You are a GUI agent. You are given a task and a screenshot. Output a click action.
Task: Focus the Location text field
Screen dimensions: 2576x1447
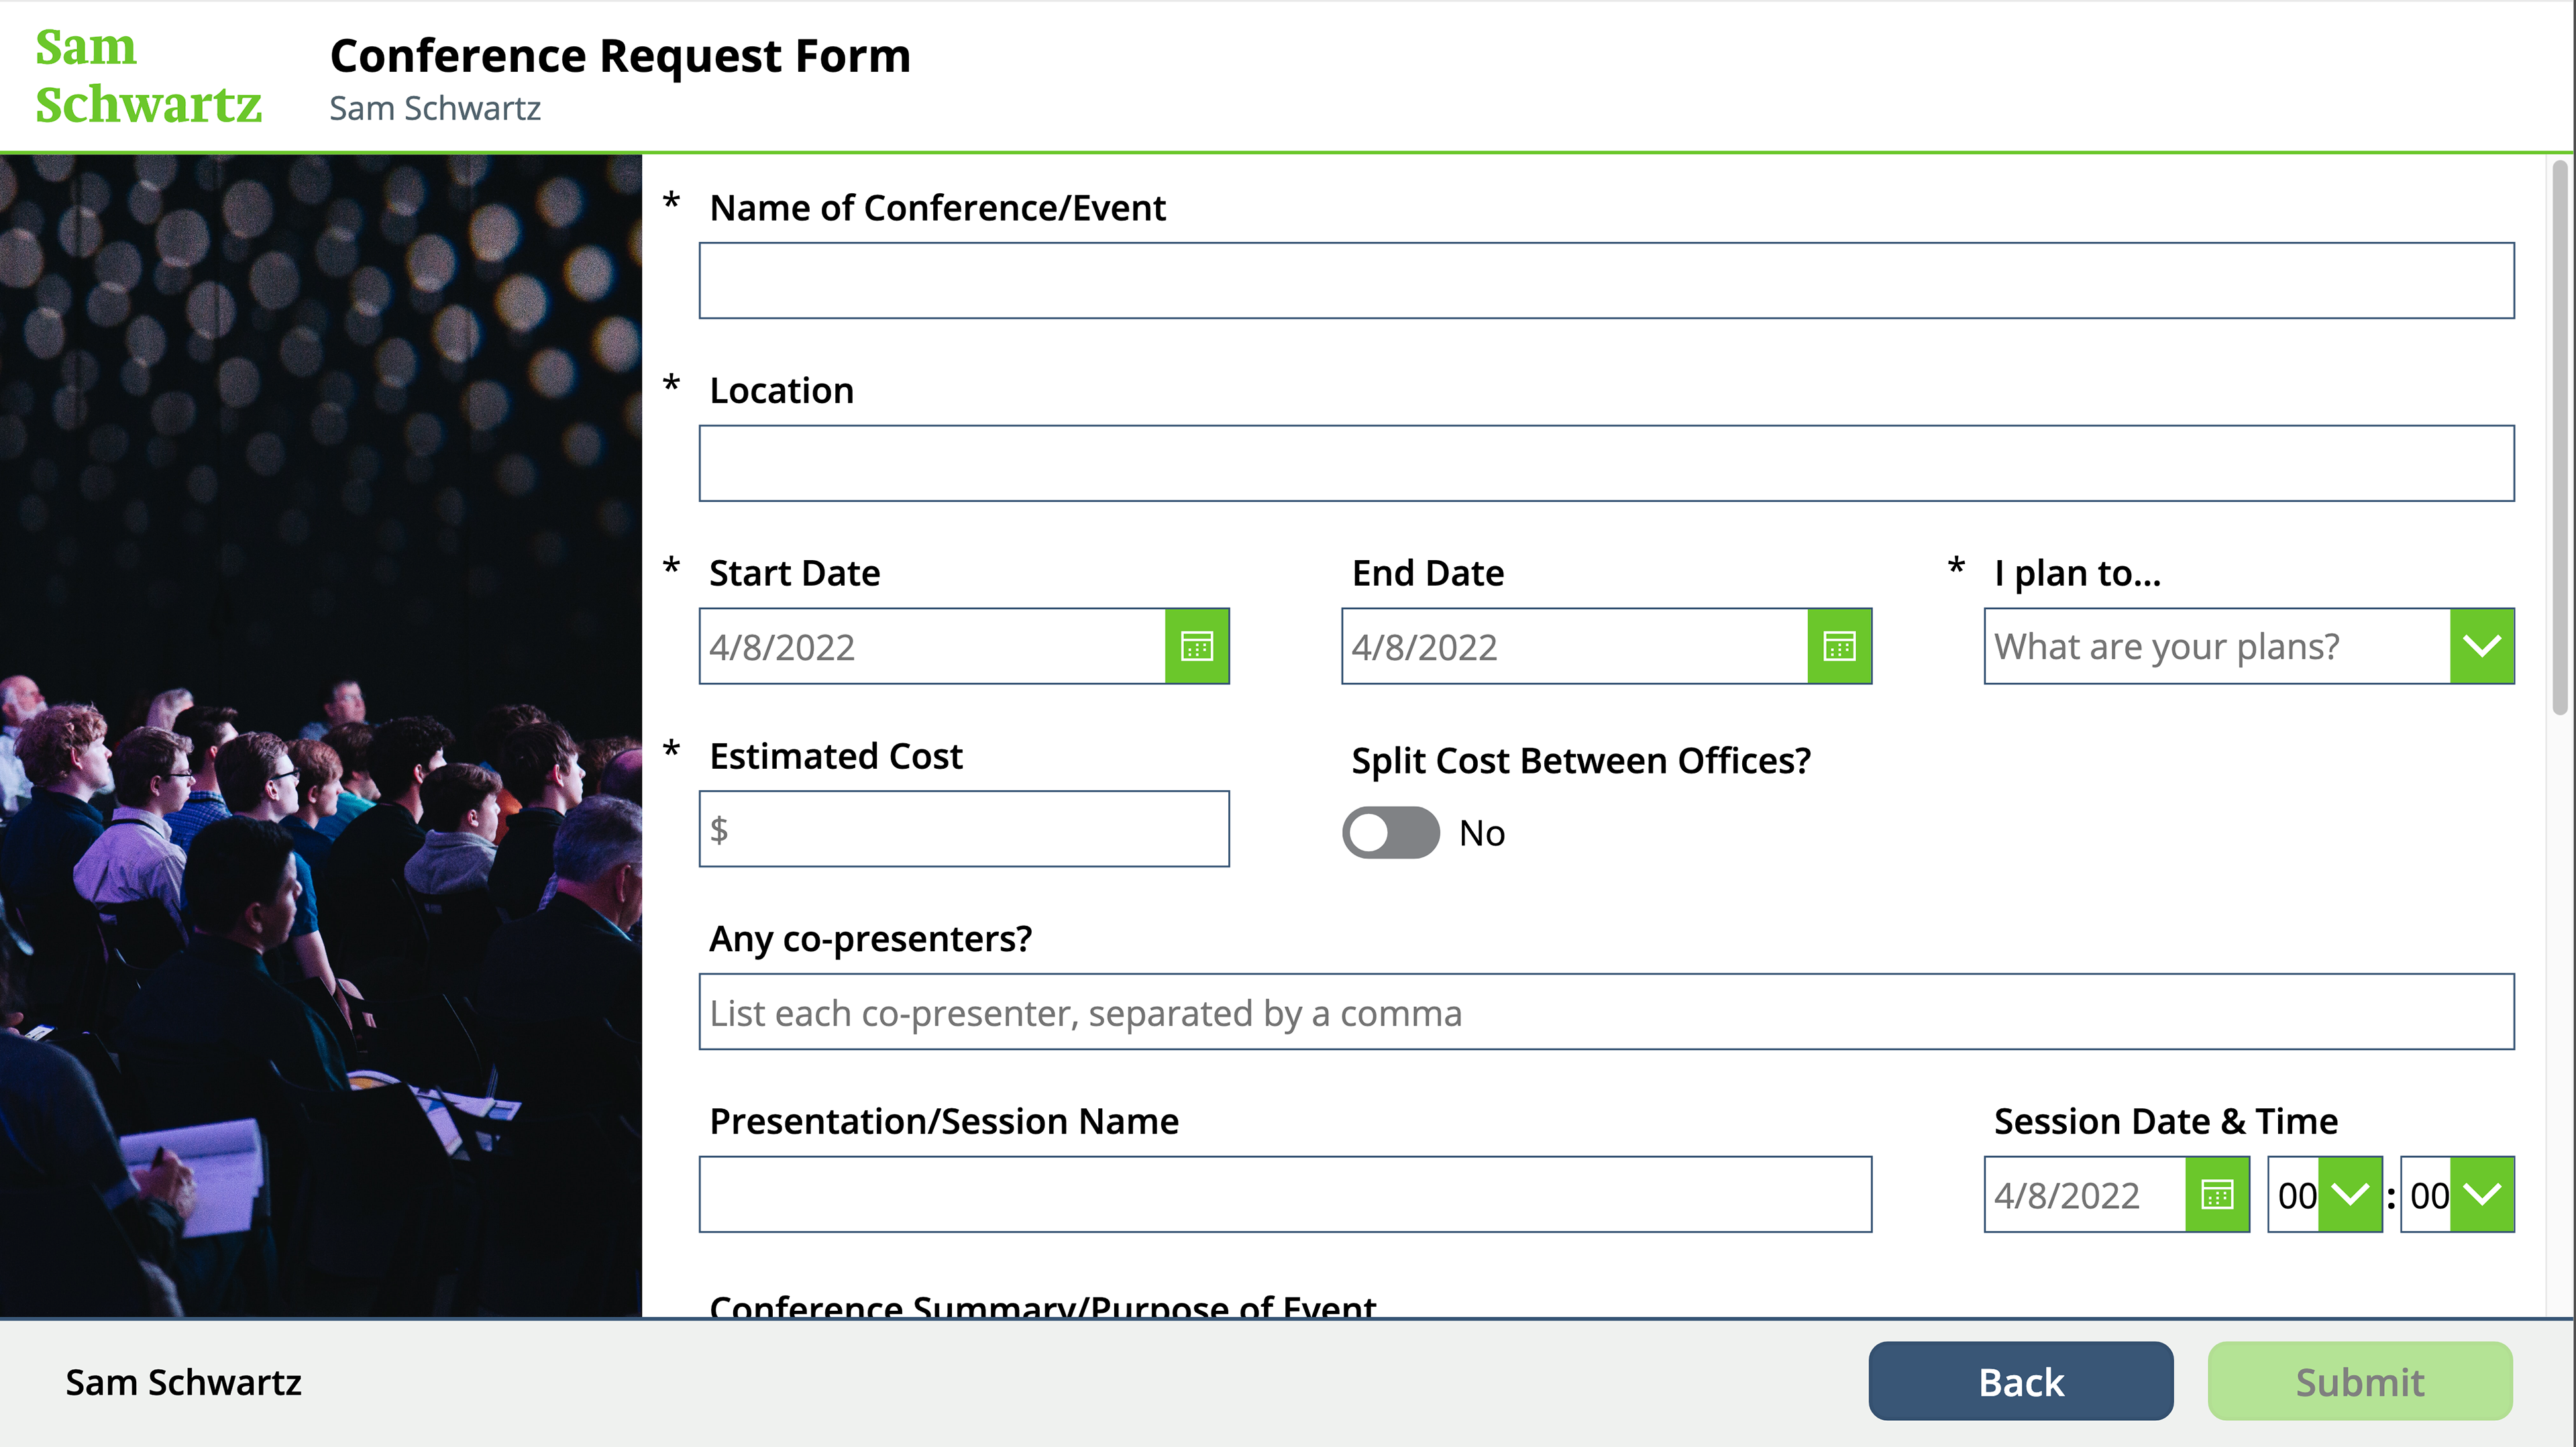click(1606, 463)
